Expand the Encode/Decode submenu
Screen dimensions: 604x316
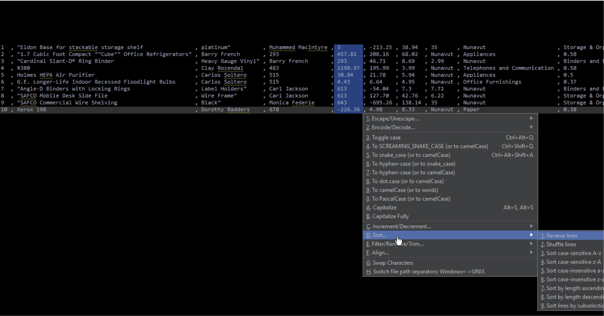pyautogui.click(x=450, y=127)
